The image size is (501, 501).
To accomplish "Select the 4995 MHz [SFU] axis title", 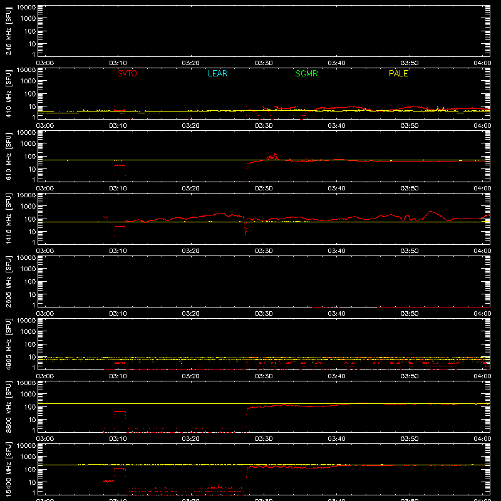I will 8,344.
